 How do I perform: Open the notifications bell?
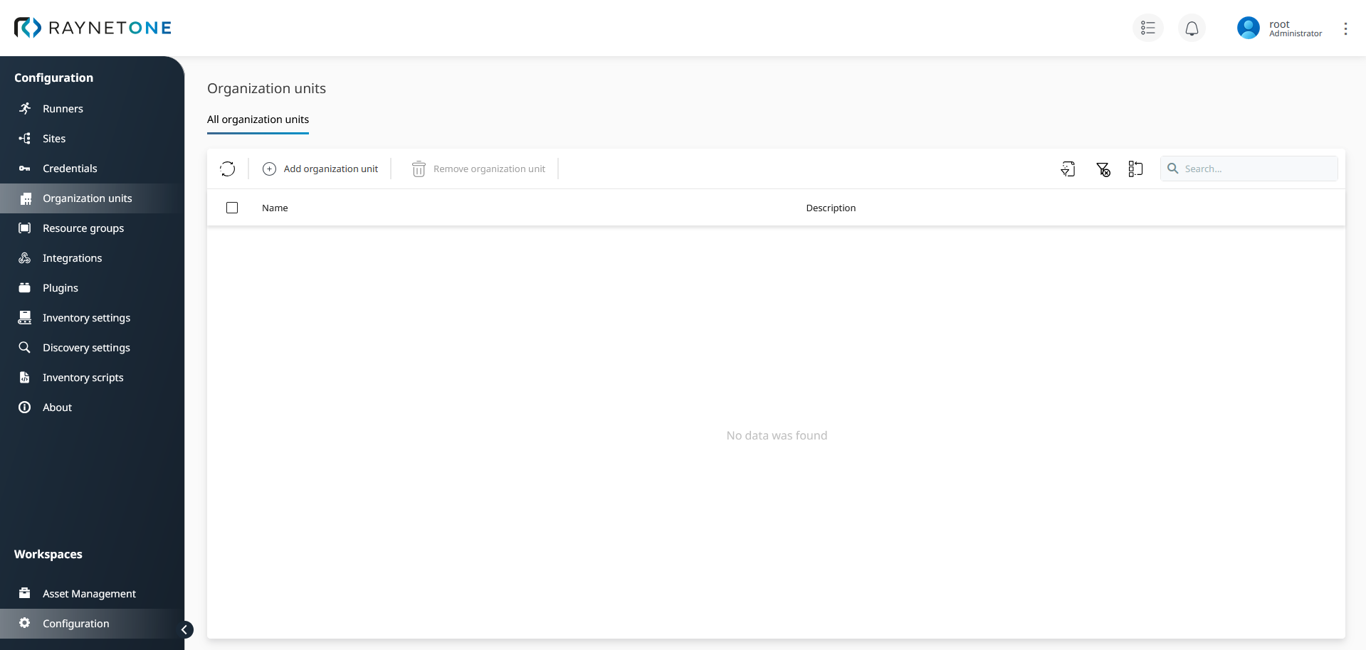click(1192, 28)
